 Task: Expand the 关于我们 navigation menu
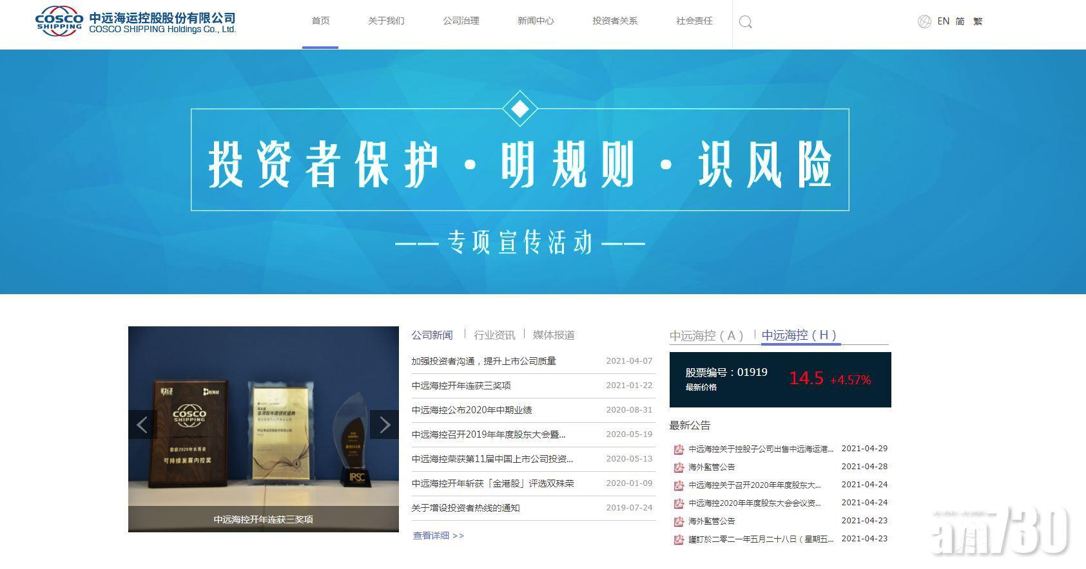point(386,21)
